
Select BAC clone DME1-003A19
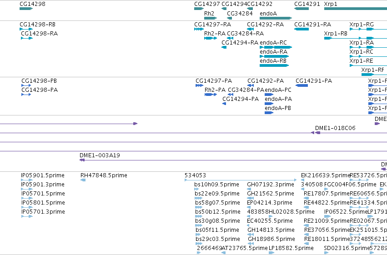[233, 160]
